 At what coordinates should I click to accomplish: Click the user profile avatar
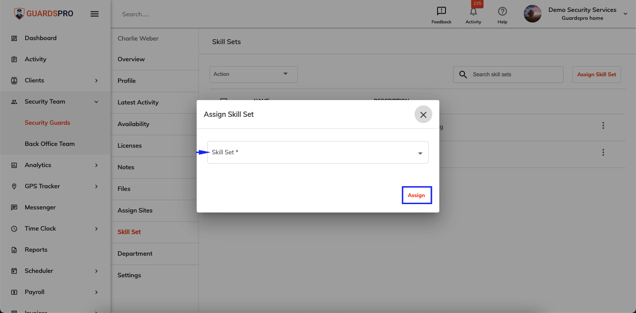[533, 14]
